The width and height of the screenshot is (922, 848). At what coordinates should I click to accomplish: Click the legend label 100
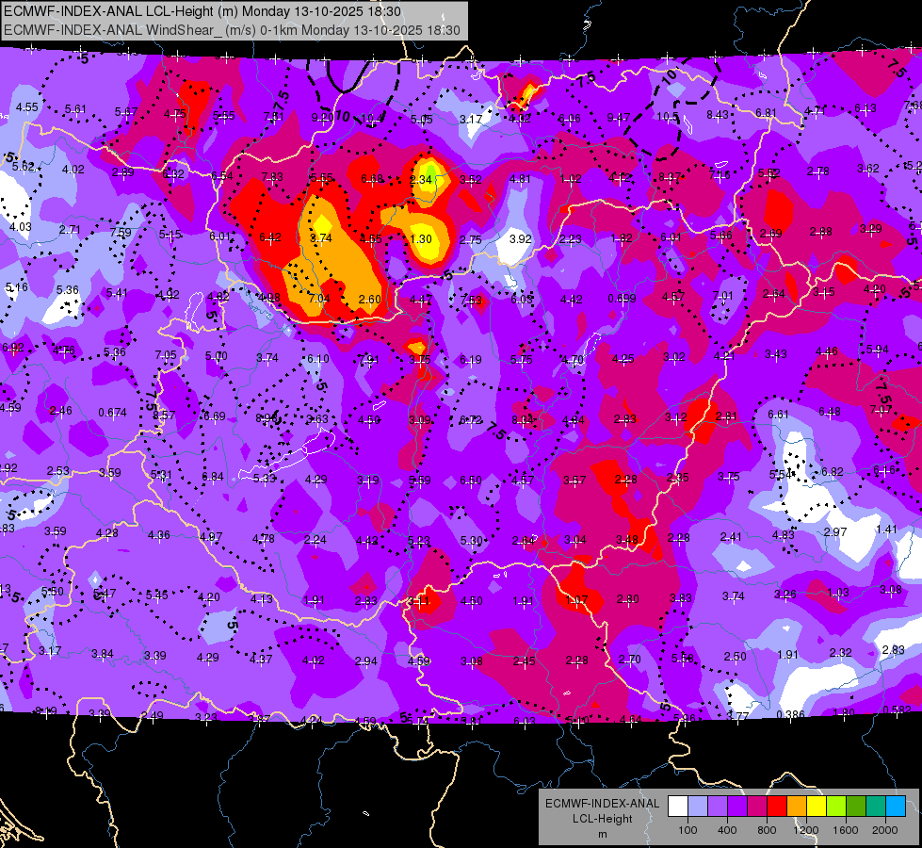click(687, 830)
